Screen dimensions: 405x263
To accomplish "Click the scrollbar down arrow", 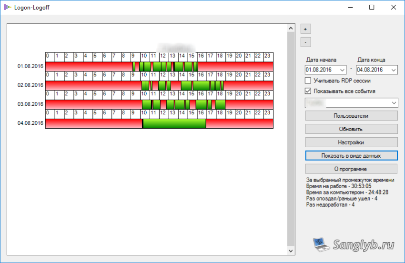I will (x=291, y=251).
